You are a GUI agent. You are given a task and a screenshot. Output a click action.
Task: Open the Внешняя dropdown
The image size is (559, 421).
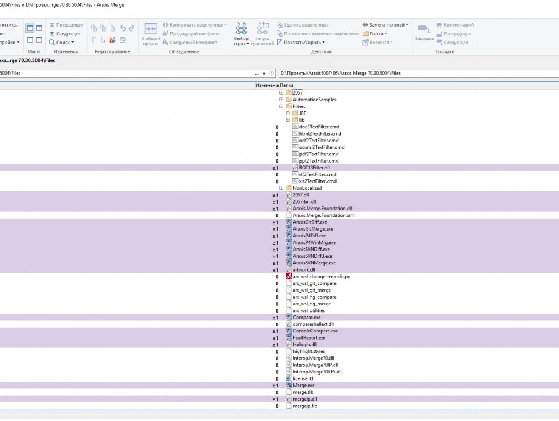pyautogui.click(x=377, y=43)
